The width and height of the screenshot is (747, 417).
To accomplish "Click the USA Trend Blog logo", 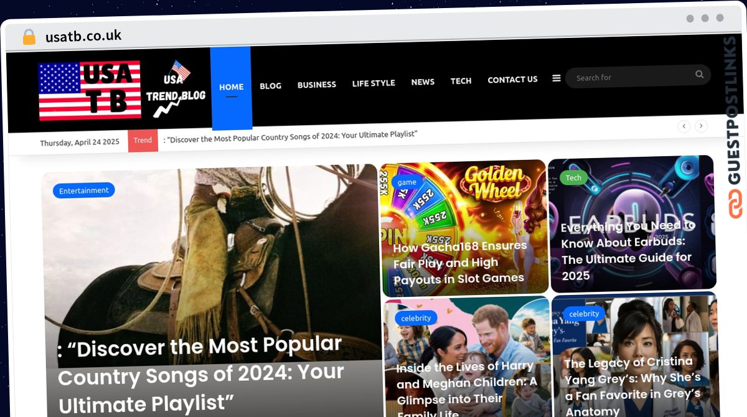I will [176, 89].
